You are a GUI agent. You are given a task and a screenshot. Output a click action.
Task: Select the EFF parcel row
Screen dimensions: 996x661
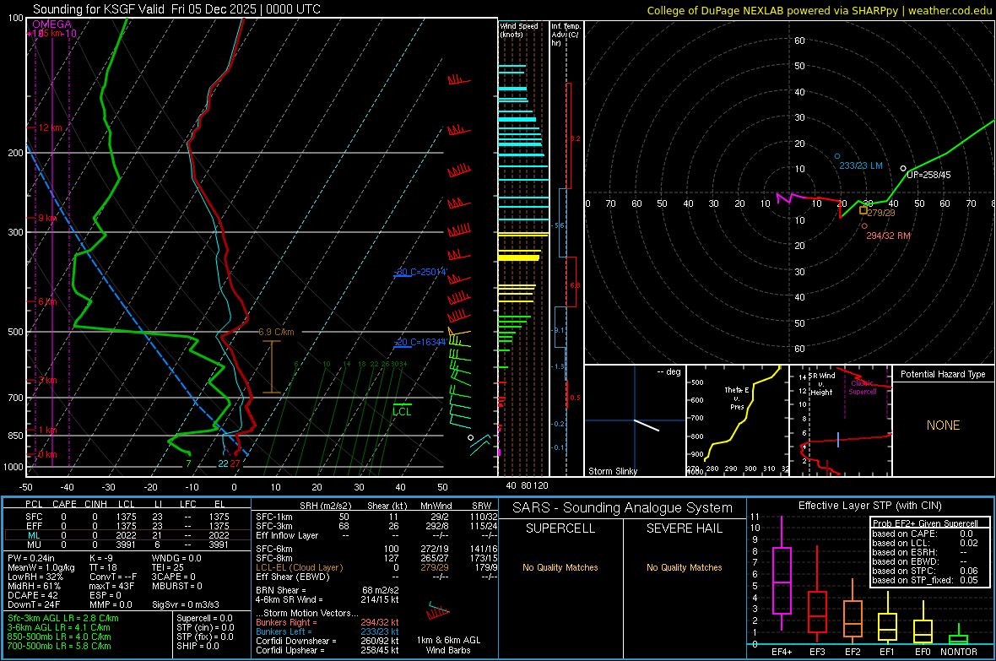(127, 526)
